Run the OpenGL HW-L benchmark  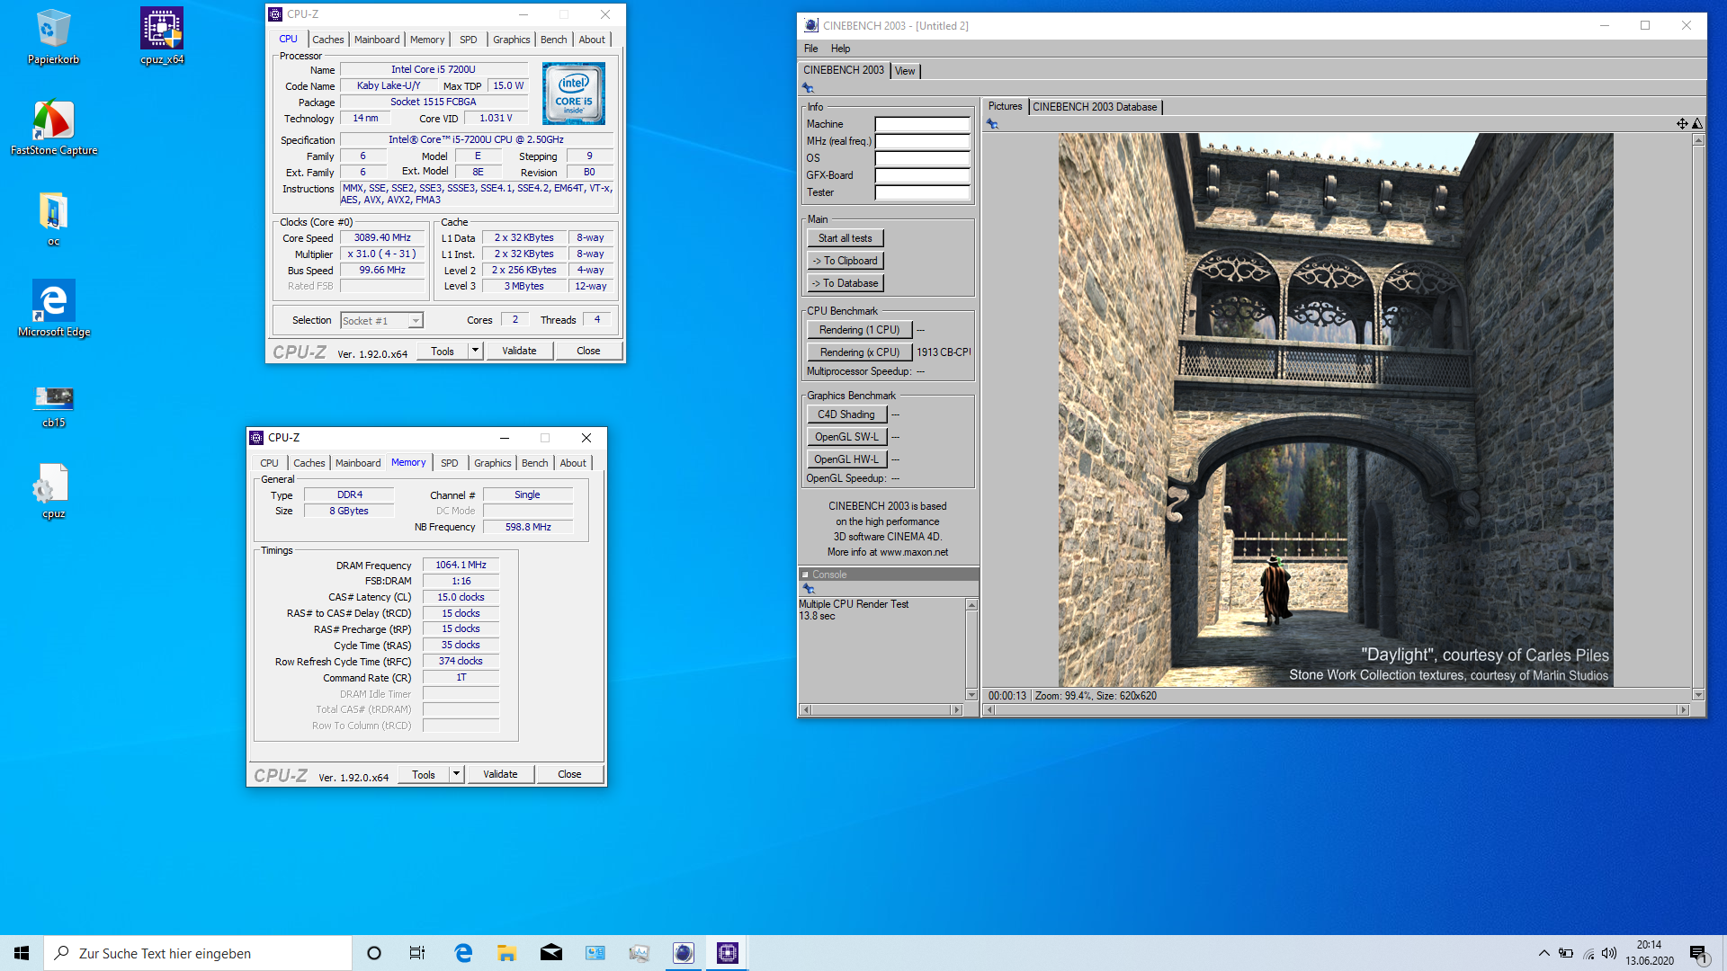point(846,459)
